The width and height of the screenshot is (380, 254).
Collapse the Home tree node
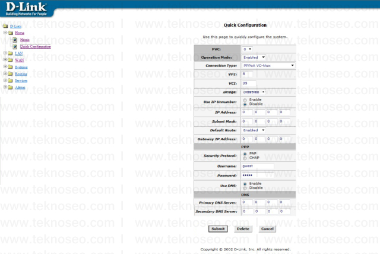tap(5, 32)
